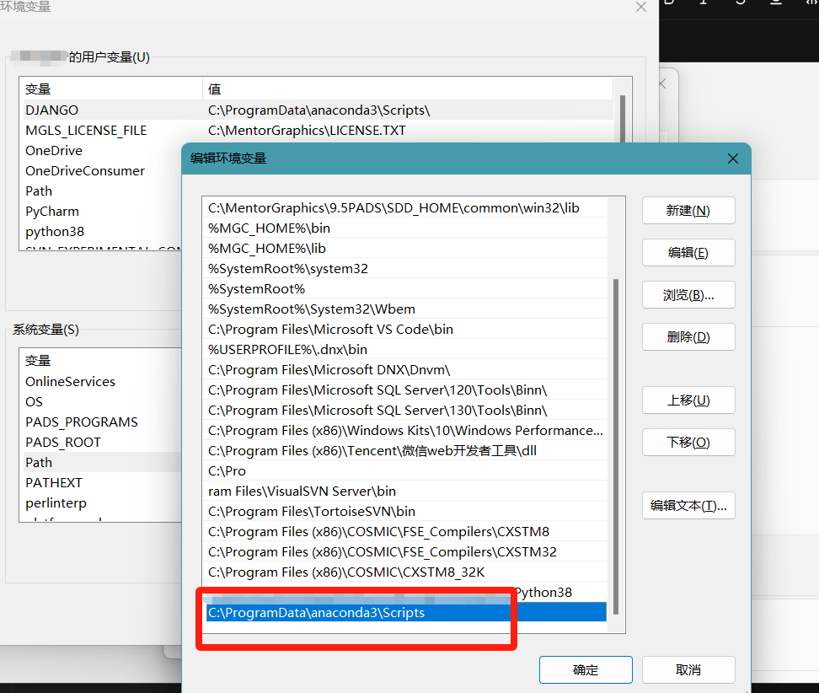819x693 pixels.
Task: Click the 编辑(E) button
Action: point(688,252)
